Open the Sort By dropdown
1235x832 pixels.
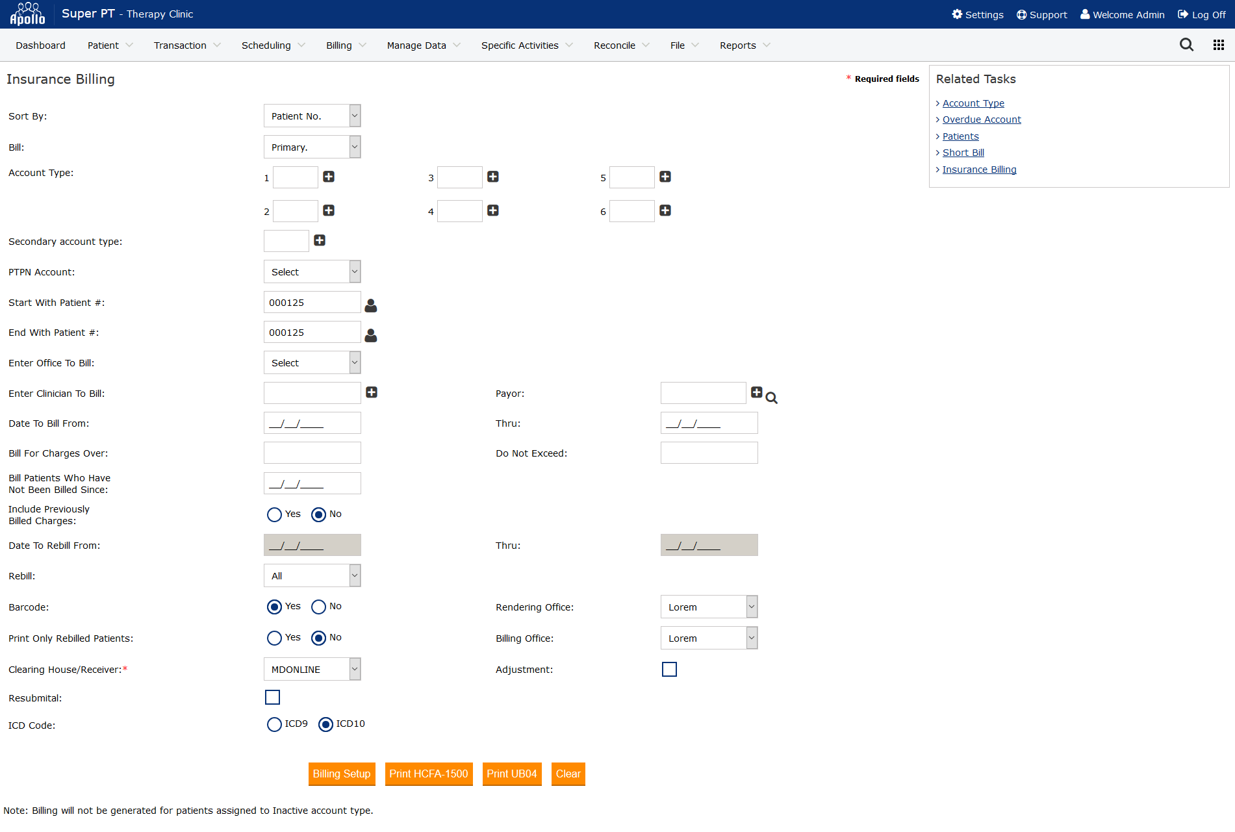click(312, 116)
